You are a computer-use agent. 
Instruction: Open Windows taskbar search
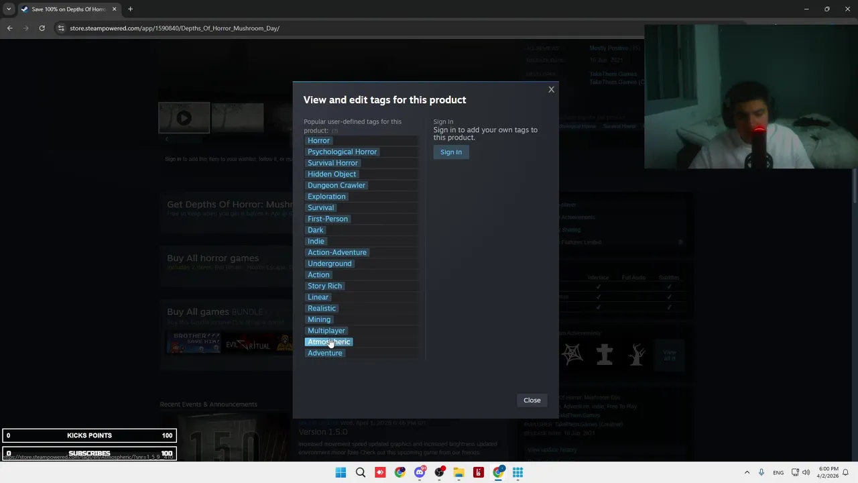(361, 472)
